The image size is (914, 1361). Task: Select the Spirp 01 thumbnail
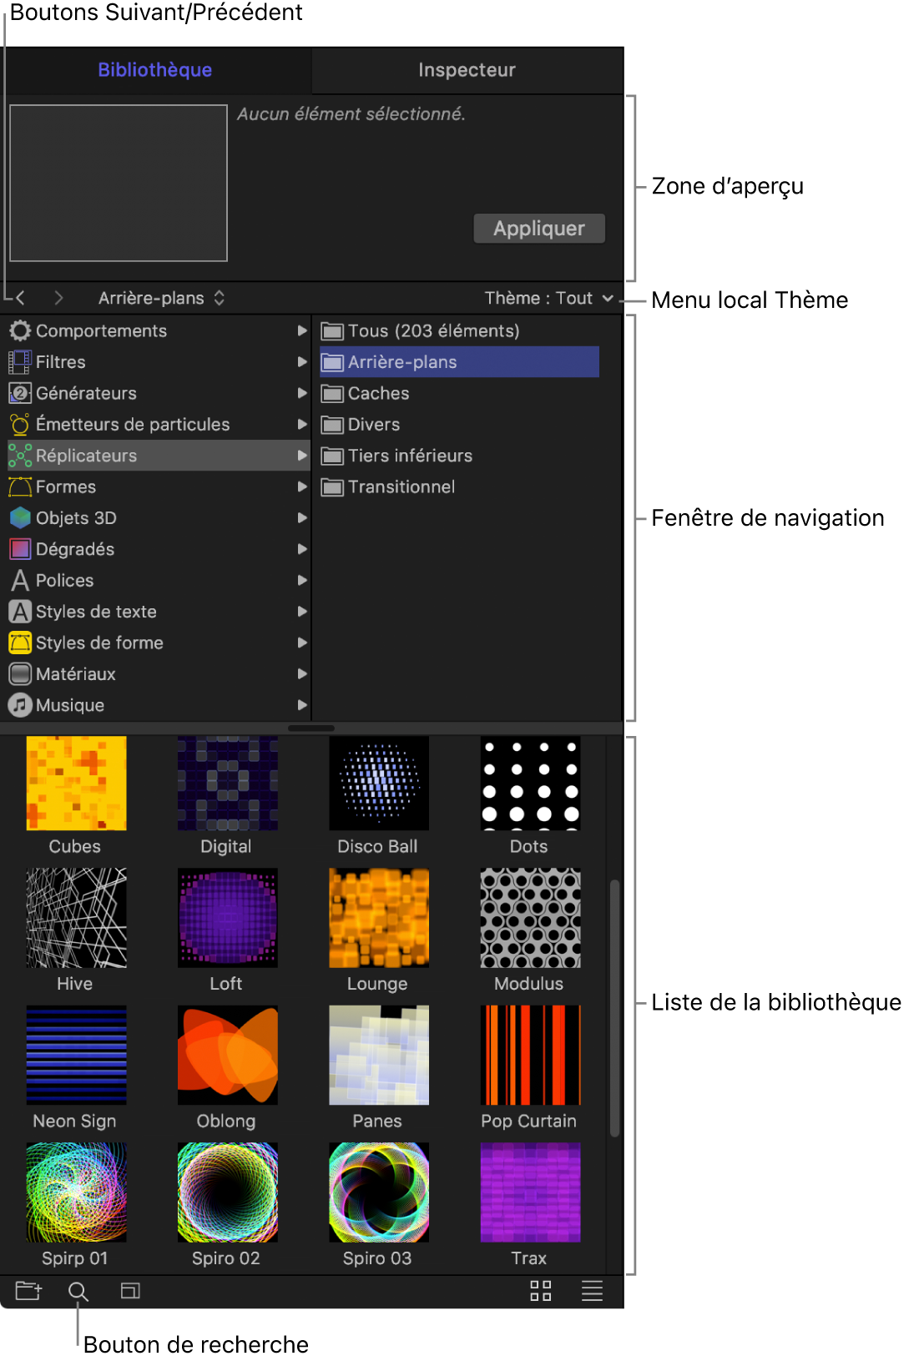(x=76, y=1192)
